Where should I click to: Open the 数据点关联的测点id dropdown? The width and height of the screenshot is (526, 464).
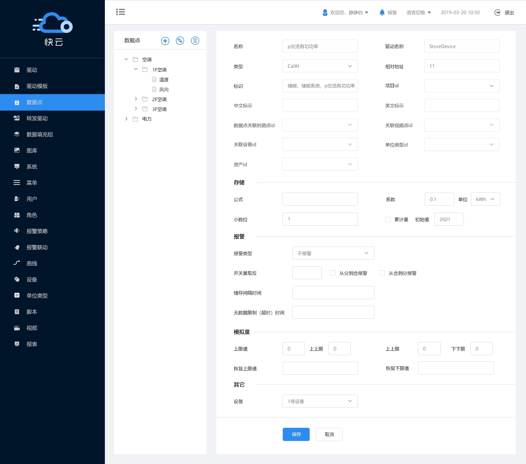320,125
